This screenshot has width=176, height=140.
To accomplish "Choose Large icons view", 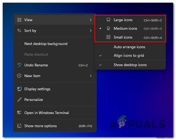I will point(130,20).
